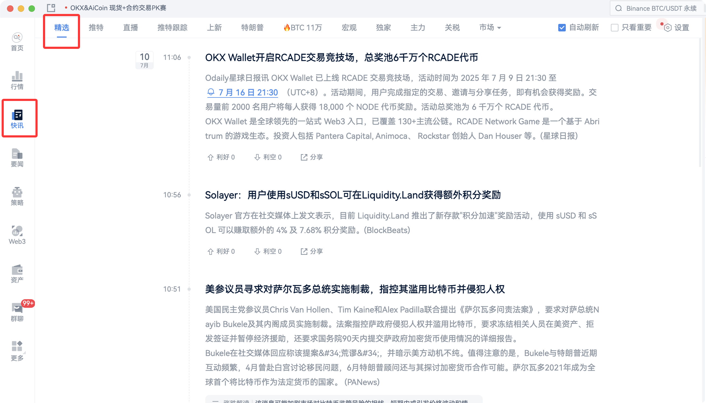The height and width of the screenshot is (403, 706).
Task: Open the Web3 sidebar icon
Action: tap(17, 235)
